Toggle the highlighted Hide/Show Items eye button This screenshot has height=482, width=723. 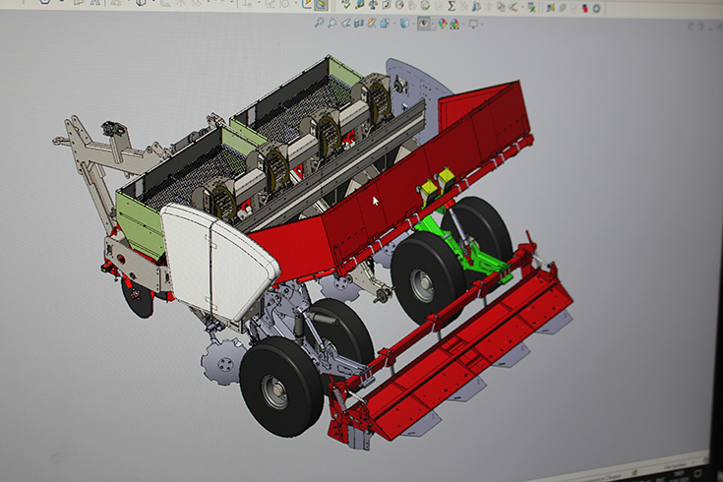[x=424, y=23]
